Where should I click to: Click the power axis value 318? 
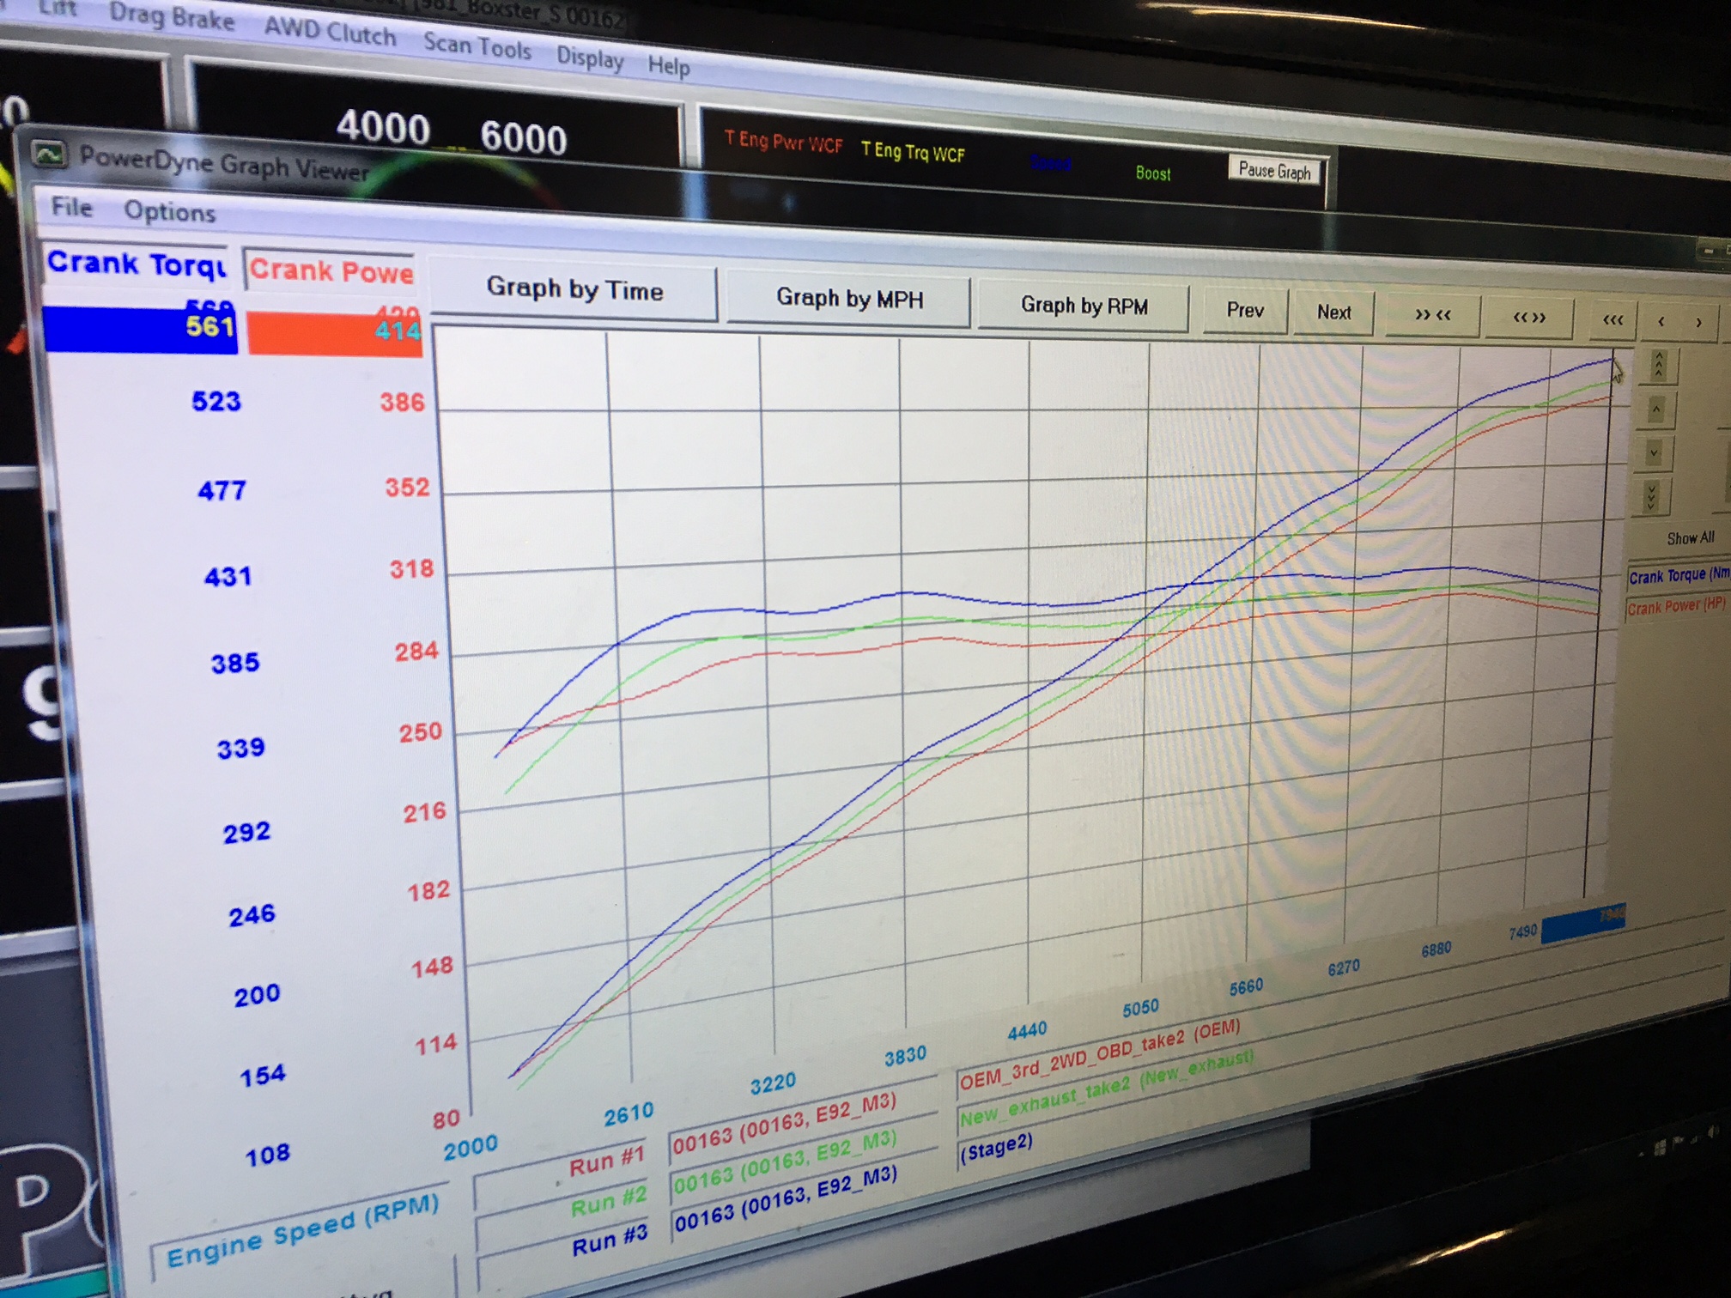click(411, 568)
